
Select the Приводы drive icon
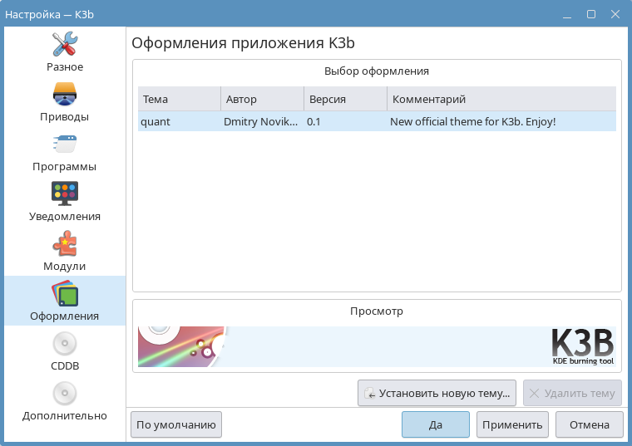pyautogui.click(x=65, y=94)
